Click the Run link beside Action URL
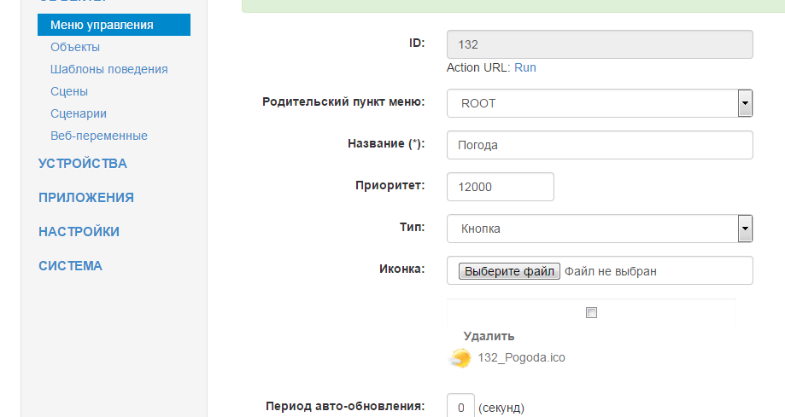The image size is (785, 417). point(525,67)
